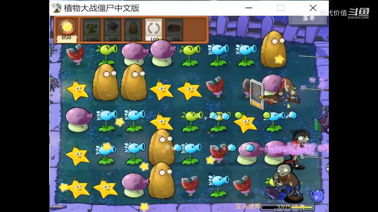Select the Fume-shroom upgrade packet costing 500

tap(112, 30)
